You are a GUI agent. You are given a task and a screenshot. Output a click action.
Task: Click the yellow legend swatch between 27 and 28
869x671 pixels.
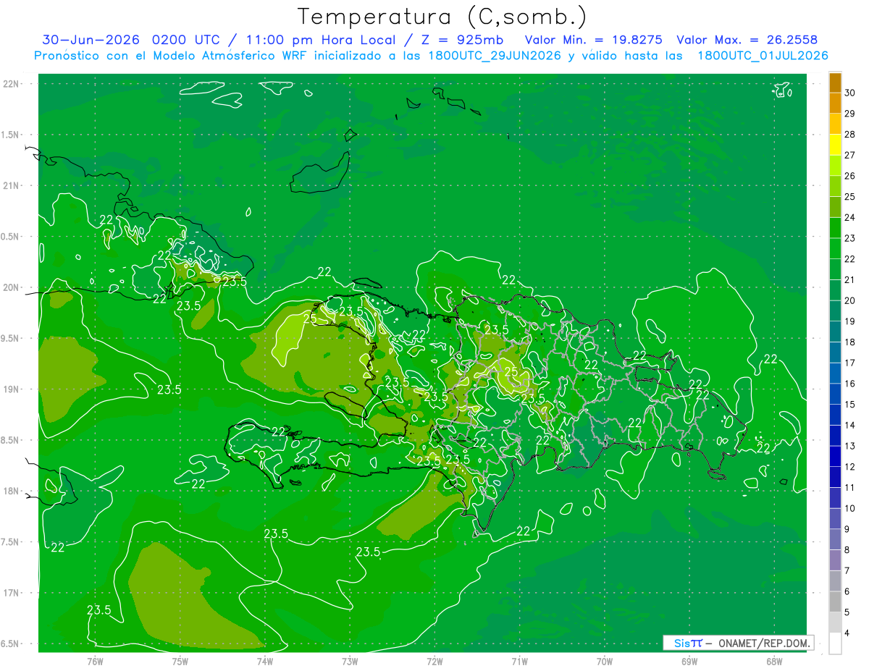click(x=835, y=145)
